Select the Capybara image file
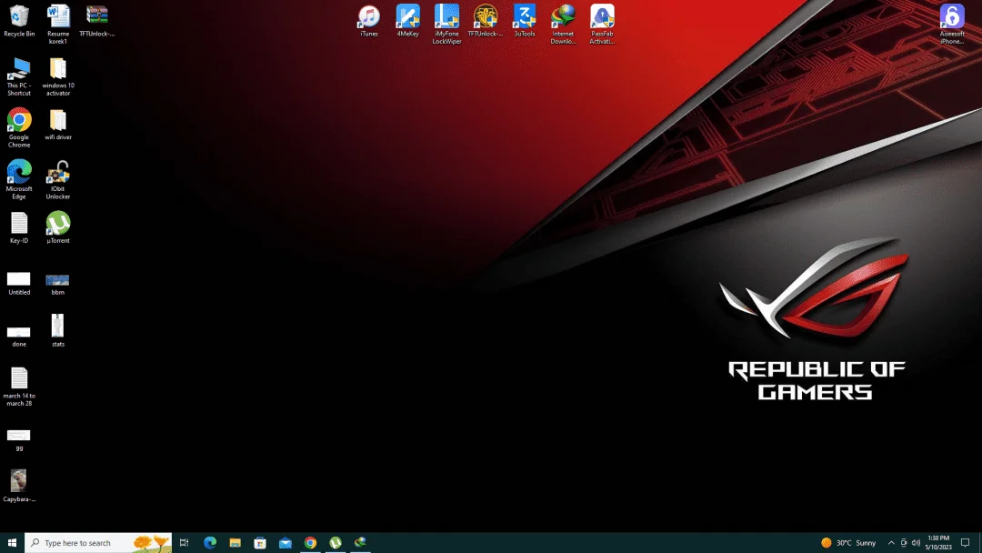The image size is (982, 553). pos(19,486)
